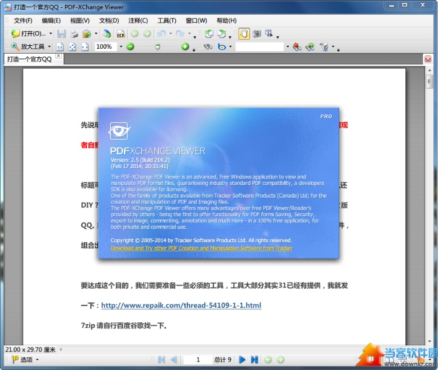The image size is (438, 370).
Task: Open the search field history dropdown
Action: click(x=288, y=46)
